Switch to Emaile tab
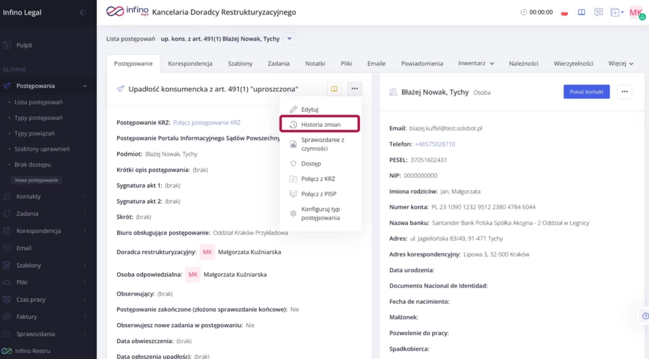Screen dimensions: 649x359 click(x=376, y=64)
